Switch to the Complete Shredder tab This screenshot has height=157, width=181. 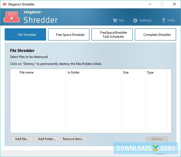coord(155,34)
